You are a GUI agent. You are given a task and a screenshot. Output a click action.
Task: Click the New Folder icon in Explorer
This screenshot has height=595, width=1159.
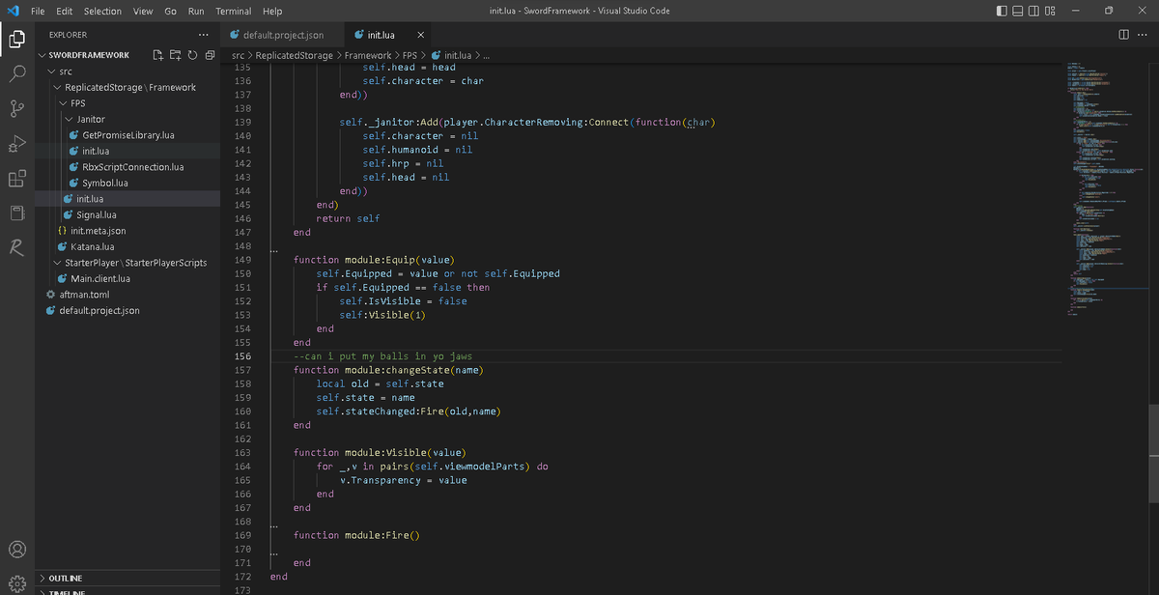(176, 55)
